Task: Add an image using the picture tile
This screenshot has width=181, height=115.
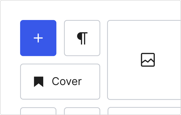Action: point(144,60)
